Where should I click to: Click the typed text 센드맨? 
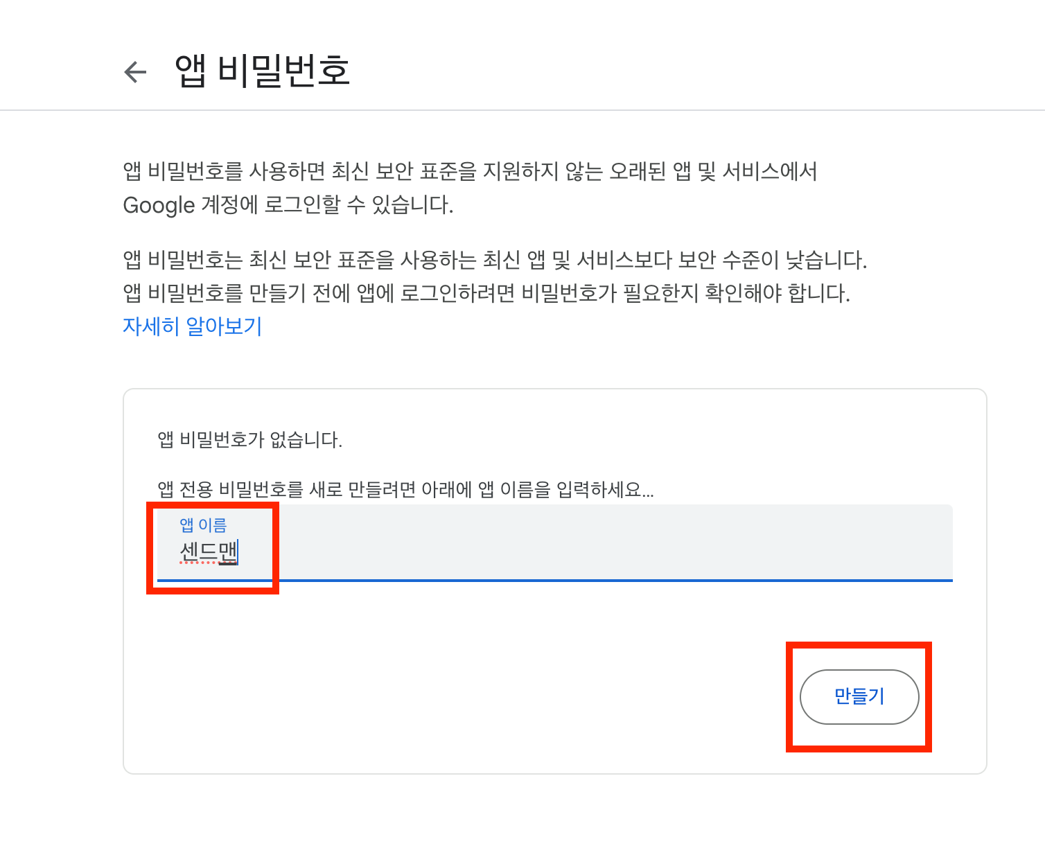click(x=208, y=552)
